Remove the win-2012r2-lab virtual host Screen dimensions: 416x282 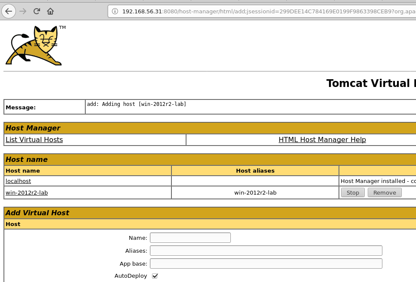[x=385, y=192]
